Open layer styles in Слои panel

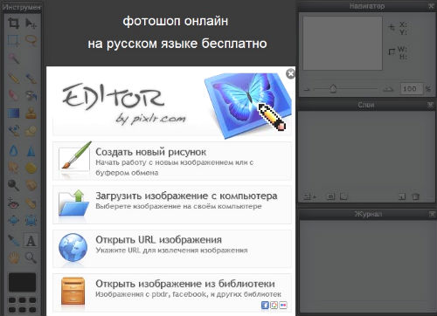[343, 196]
